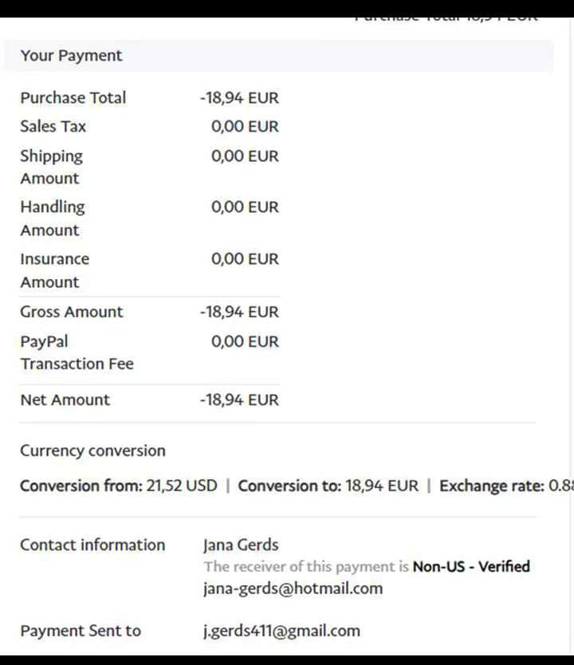Click the Net Amount value of -18,94 EUR
This screenshot has height=665, width=574.
point(239,400)
